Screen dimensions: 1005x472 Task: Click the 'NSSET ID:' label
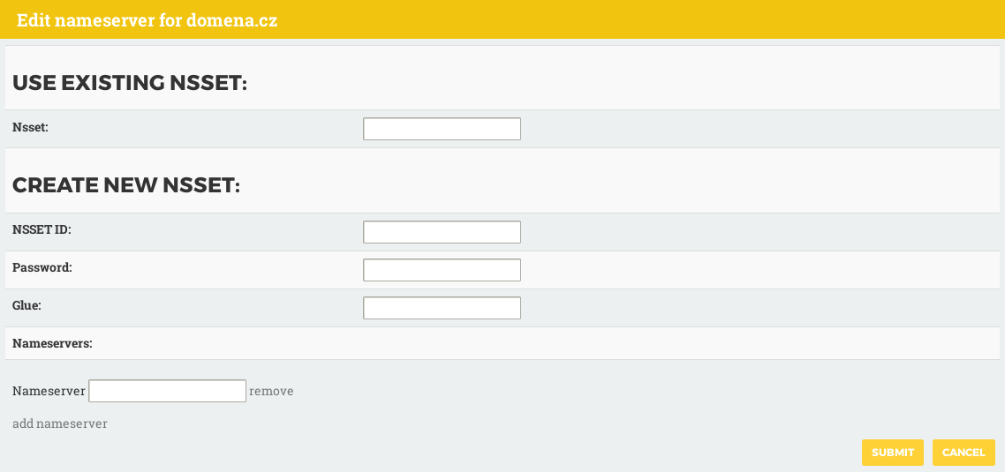pyautogui.click(x=42, y=229)
